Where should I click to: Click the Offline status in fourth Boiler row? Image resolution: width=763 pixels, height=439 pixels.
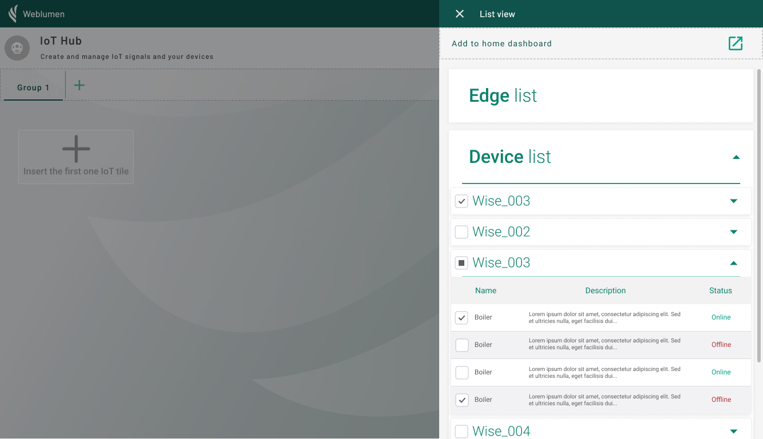coord(721,400)
